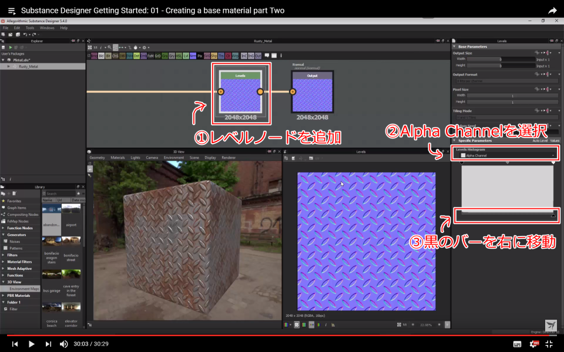Add an SVG node from toolbar
The width and height of the screenshot is (564, 352).
pyautogui.click(x=207, y=56)
